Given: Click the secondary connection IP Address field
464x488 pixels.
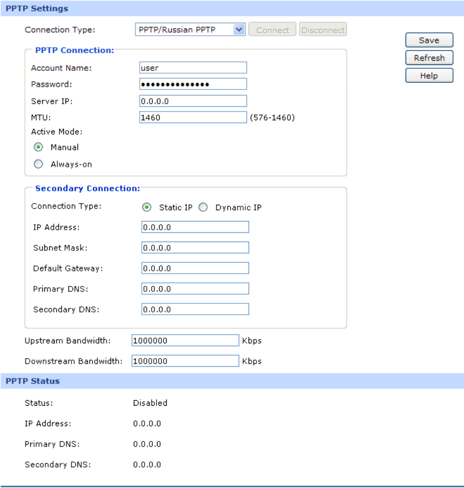Looking at the screenshot, I should pyautogui.click(x=195, y=227).
